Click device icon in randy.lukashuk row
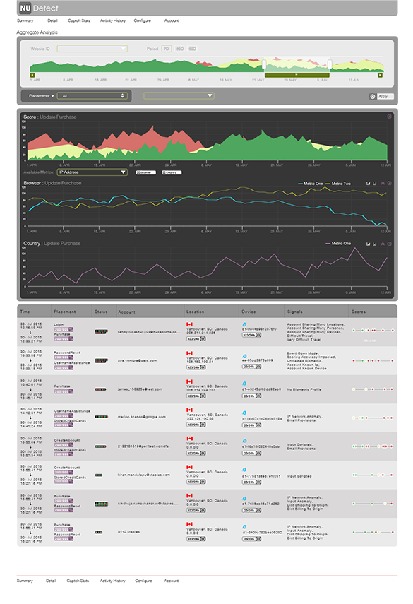Screen dimensions: 413x604 (x=244, y=325)
